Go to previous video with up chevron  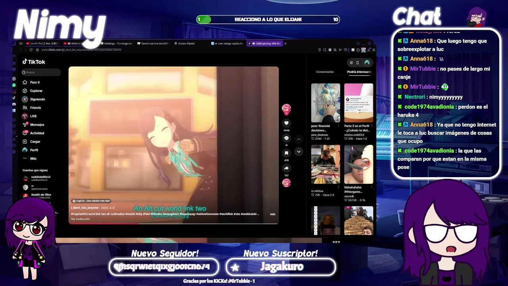pos(299,139)
